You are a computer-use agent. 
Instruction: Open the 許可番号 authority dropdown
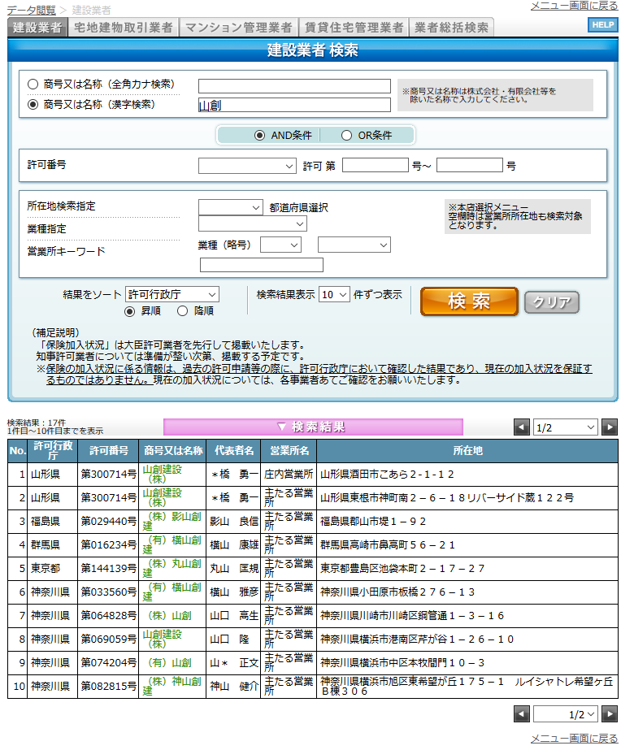click(247, 166)
